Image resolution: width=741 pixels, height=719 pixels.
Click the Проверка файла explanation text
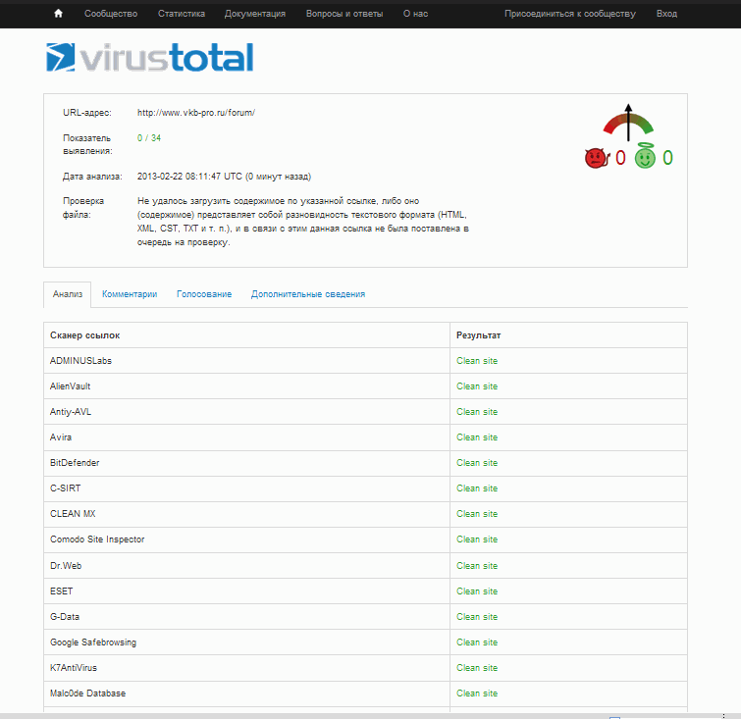coord(303,222)
